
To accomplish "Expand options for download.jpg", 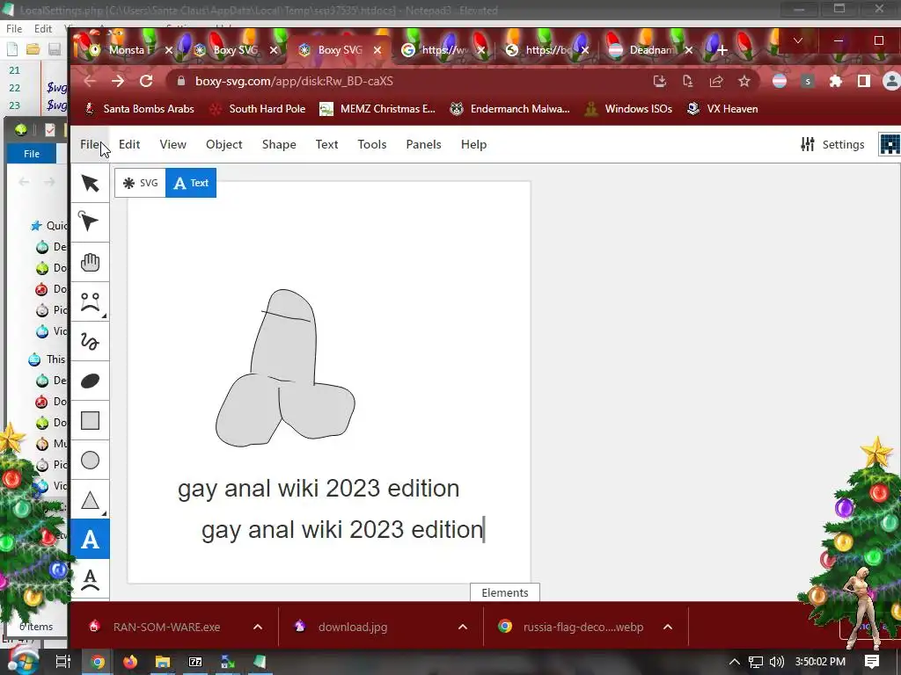I will point(463,627).
